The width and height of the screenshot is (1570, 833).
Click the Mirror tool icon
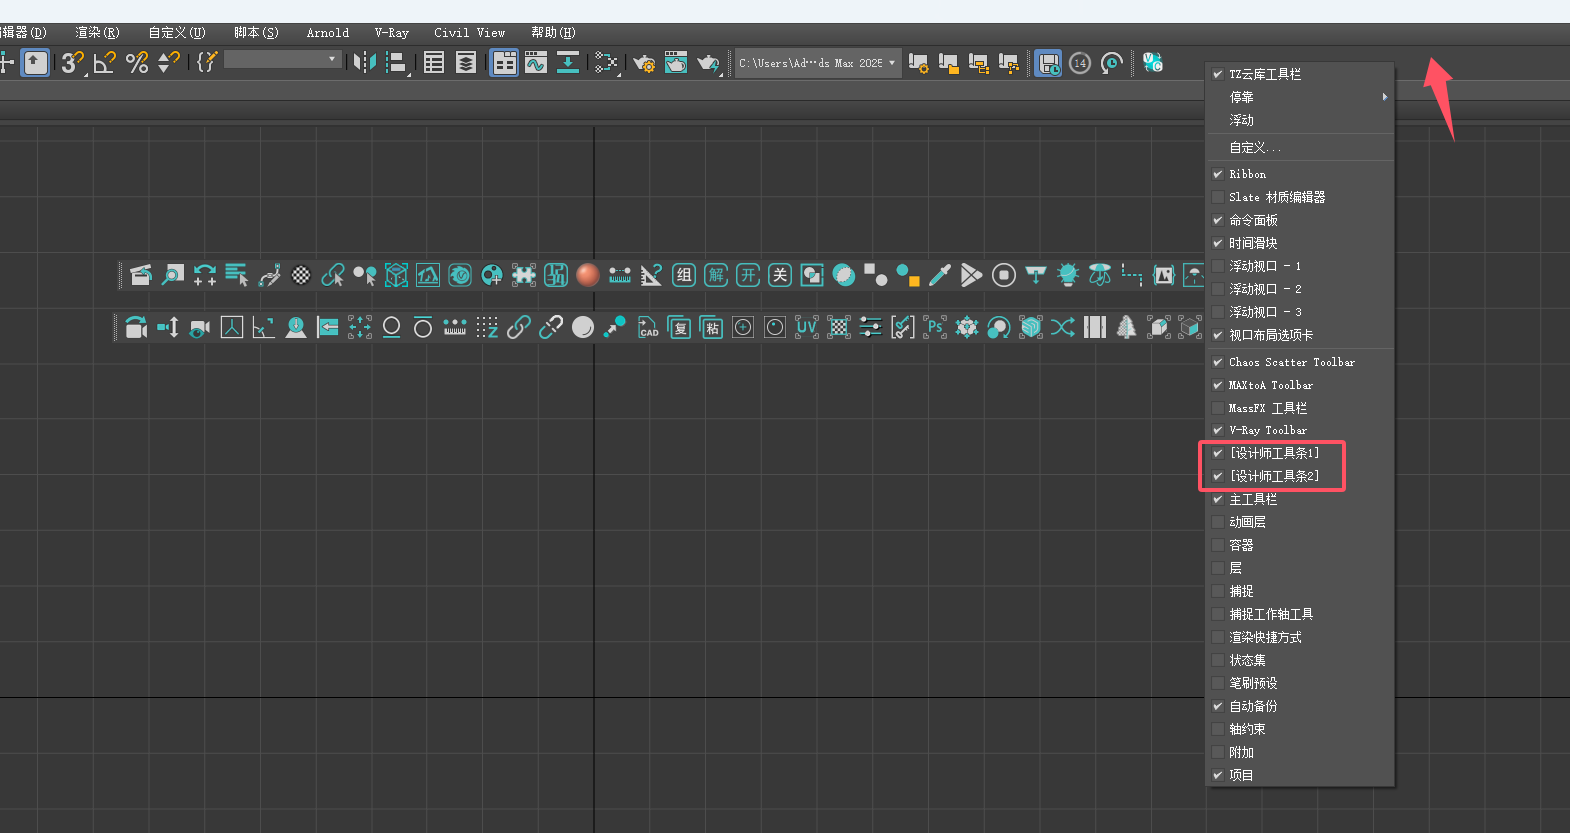pyautogui.click(x=365, y=63)
